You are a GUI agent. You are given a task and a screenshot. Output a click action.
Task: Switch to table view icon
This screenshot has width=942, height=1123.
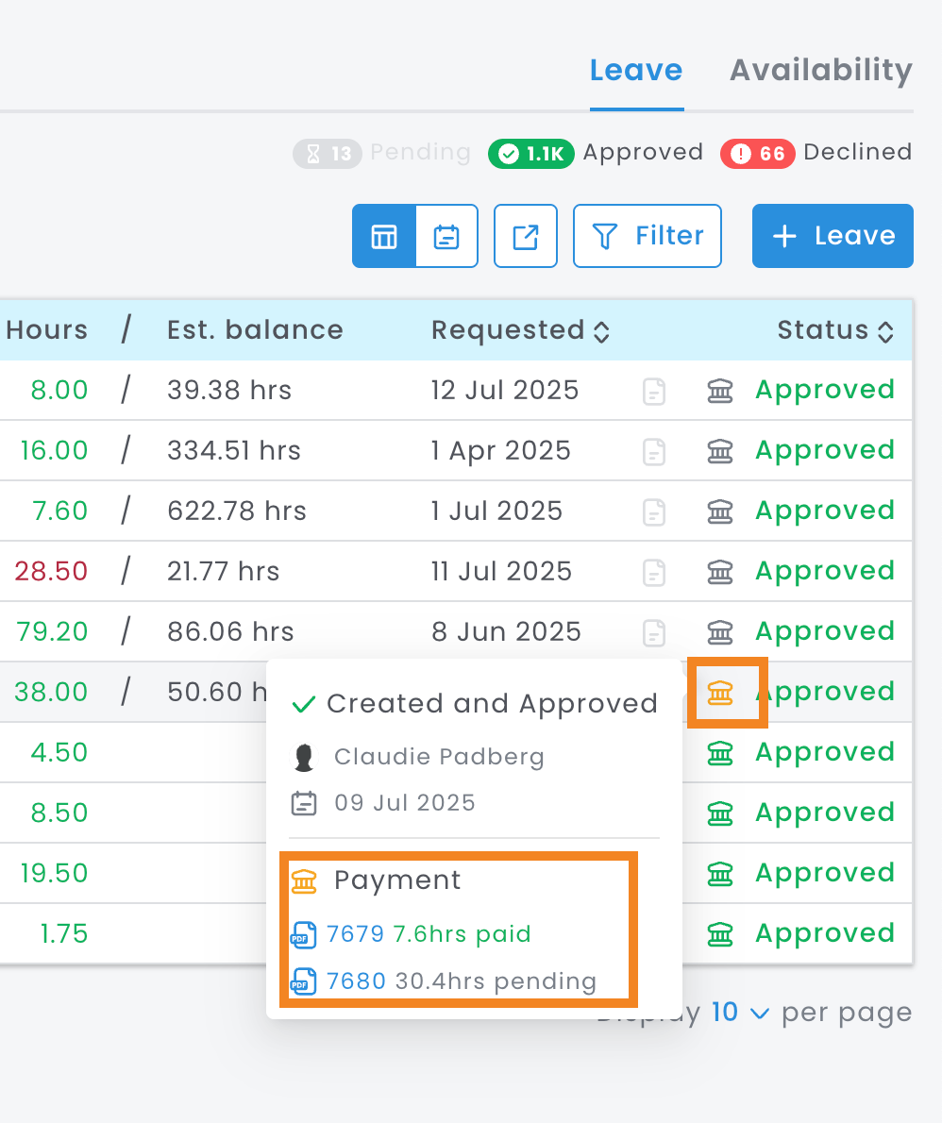click(384, 236)
